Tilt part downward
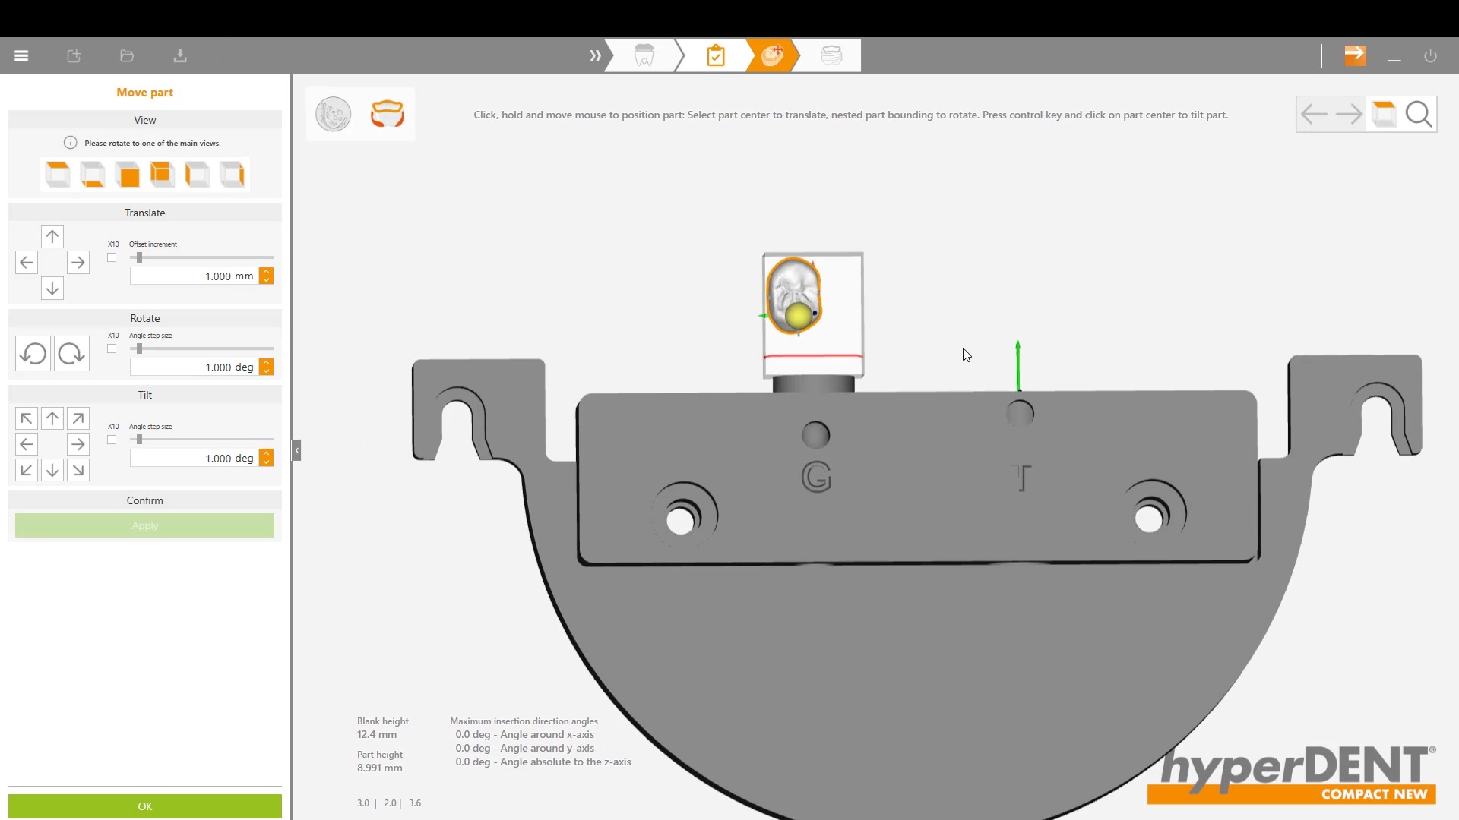This screenshot has height=820, width=1459. tap(52, 470)
